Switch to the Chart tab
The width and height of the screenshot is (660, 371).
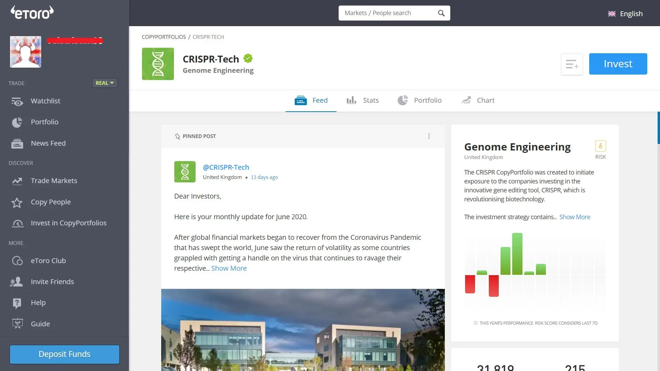(x=478, y=100)
